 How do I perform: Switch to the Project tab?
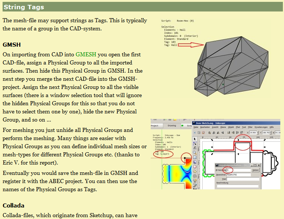point(154,126)
